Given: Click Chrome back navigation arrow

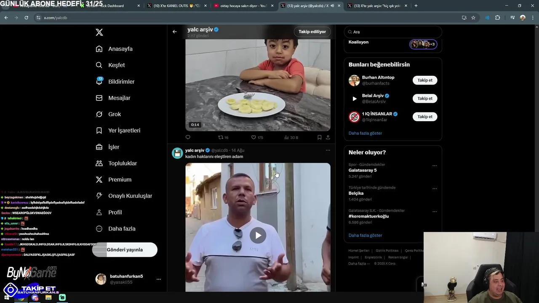Looking at the screenshot, I should click(6, 18).
